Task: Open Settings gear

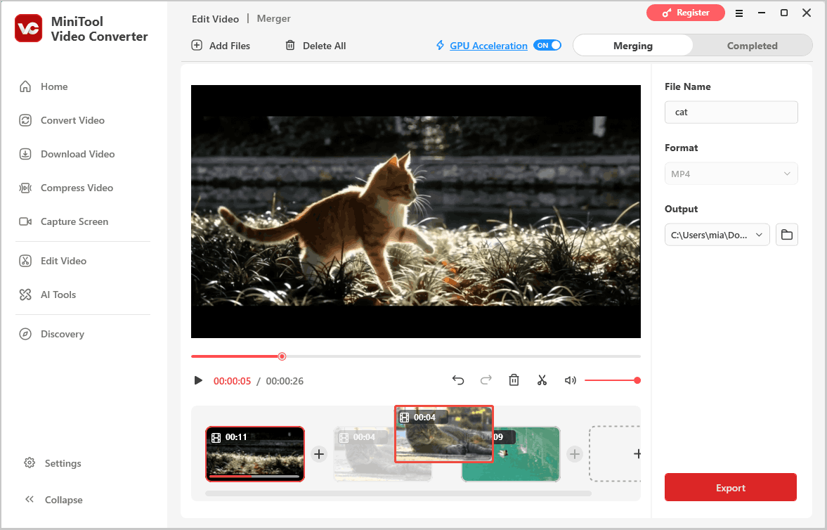Action: (30, 463)
